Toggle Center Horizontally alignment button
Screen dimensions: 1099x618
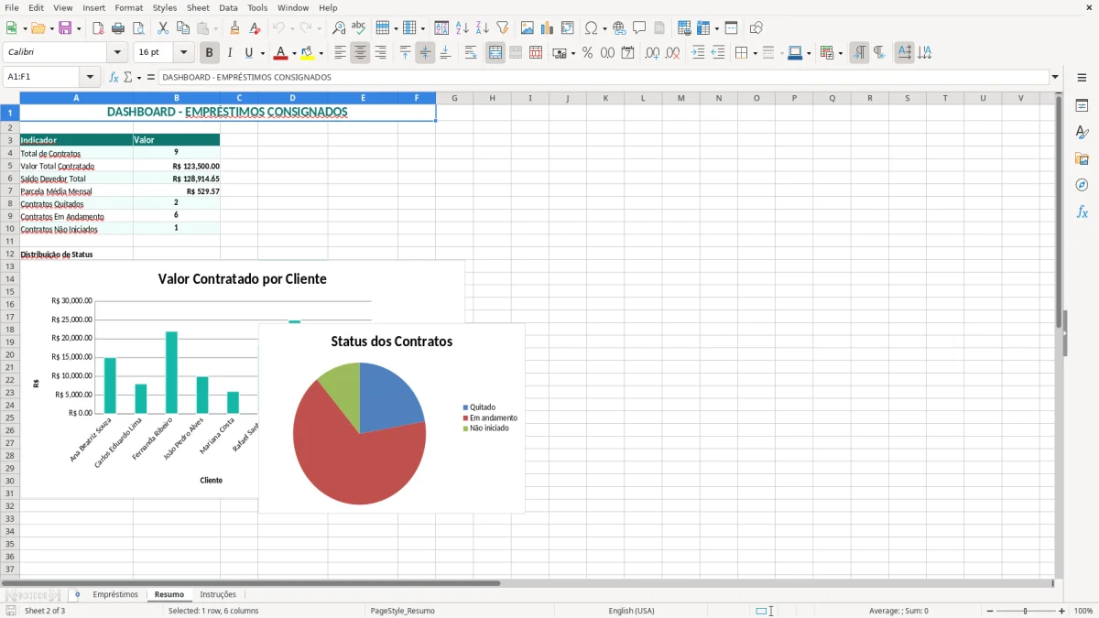[x=361, y=53]
